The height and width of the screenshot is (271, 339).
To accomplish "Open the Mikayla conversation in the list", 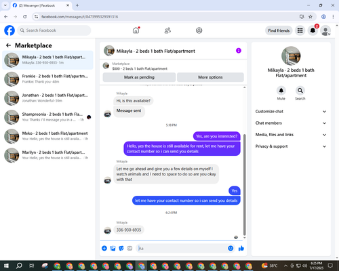I will 47,60.
